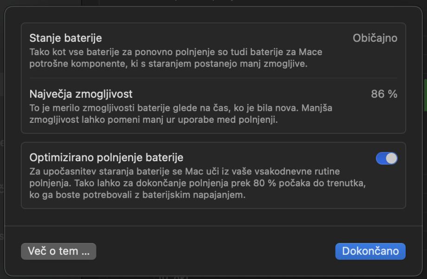This screenshot has width=427, height=279.
Task: Click the line starting Za upočasnitev staranja baterije
Action: point(185,171)
